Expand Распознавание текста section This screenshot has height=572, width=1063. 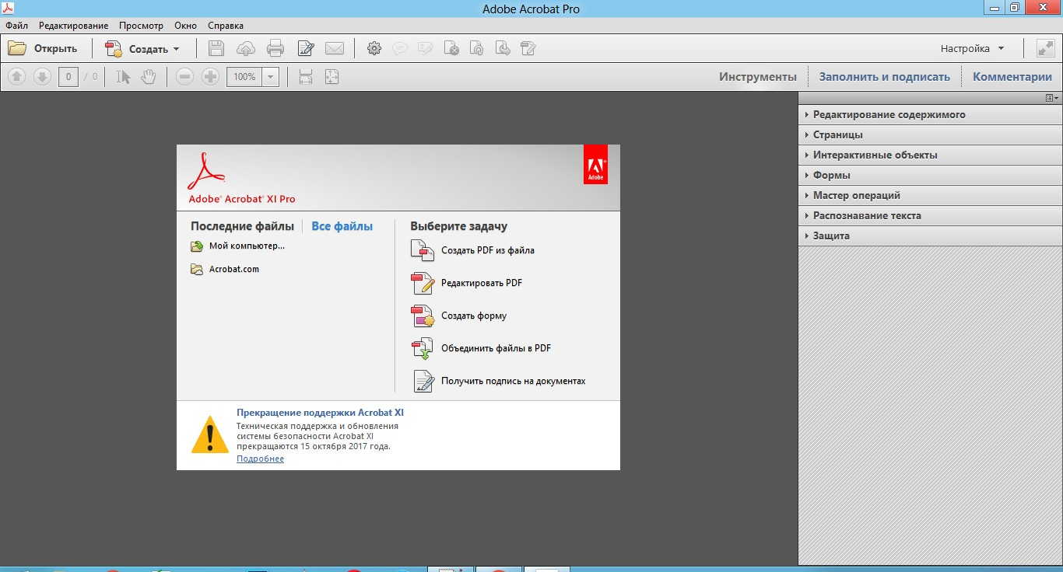pos(931,215)
